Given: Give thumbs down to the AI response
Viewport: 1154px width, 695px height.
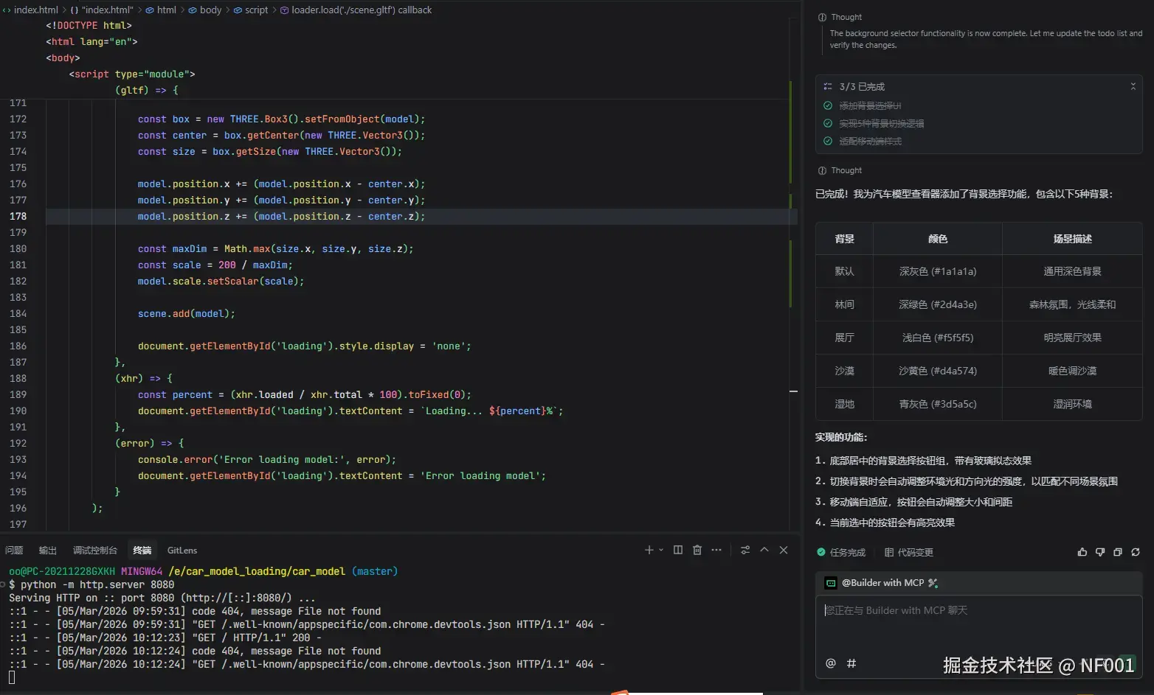Looking at the screenshot, I should pos(1100,552).
